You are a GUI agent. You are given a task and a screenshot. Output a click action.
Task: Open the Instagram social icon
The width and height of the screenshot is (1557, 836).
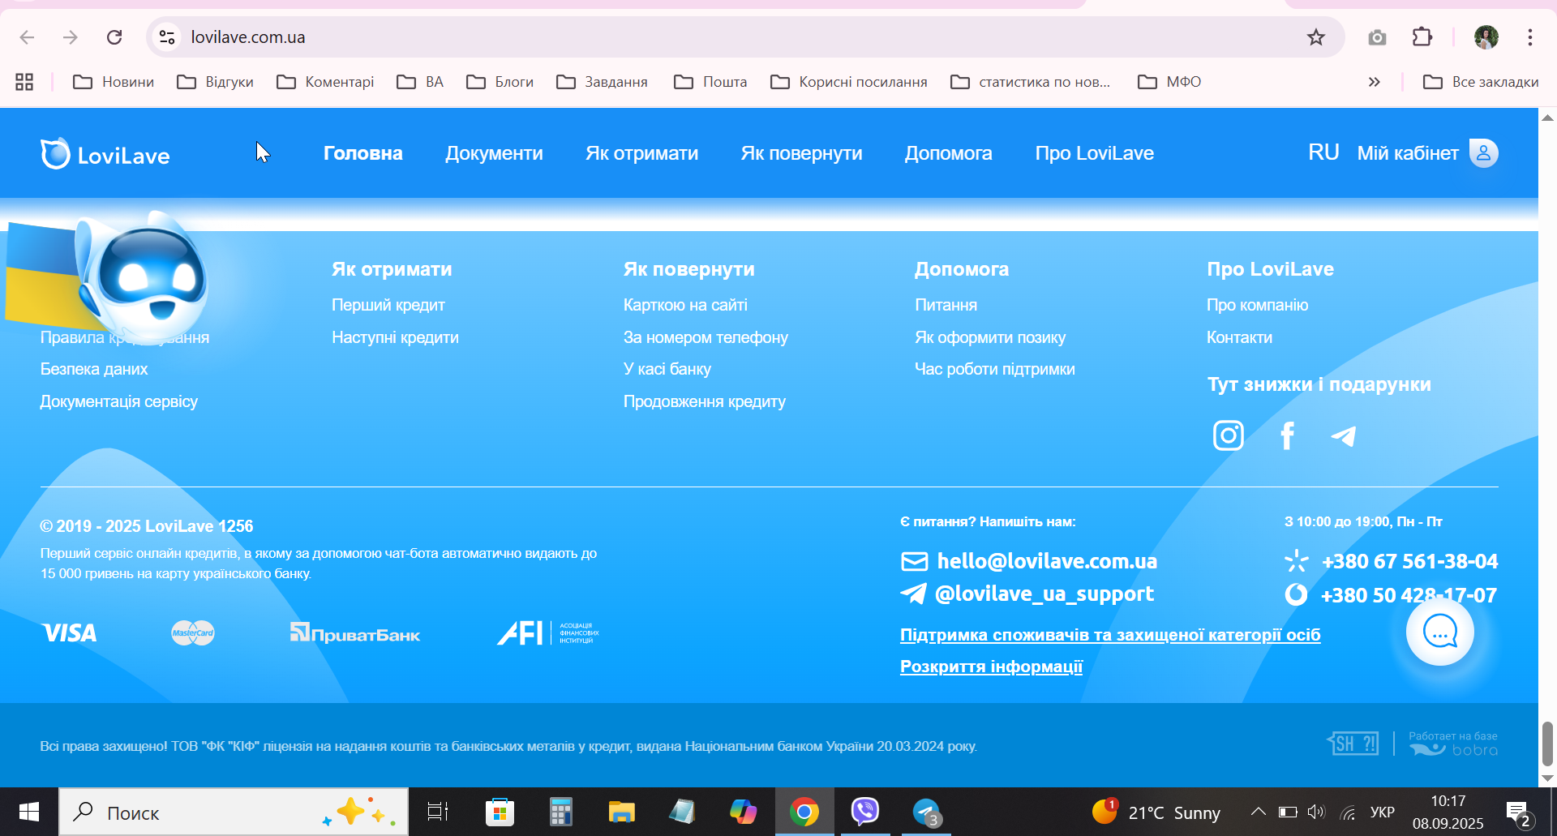[1228, 435]
